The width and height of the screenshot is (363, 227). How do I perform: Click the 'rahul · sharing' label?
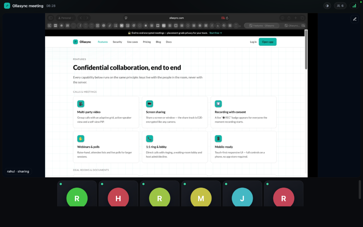(x=18, y=171)
